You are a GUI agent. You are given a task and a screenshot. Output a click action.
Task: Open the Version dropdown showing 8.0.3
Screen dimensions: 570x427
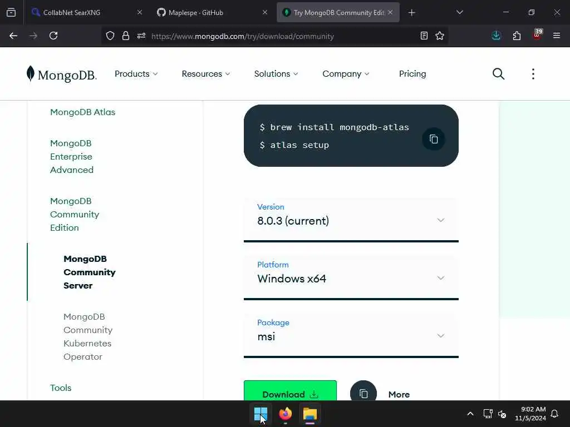(x=351, y=220)
